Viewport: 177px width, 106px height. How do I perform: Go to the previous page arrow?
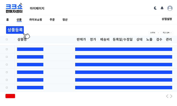[167, 96]
